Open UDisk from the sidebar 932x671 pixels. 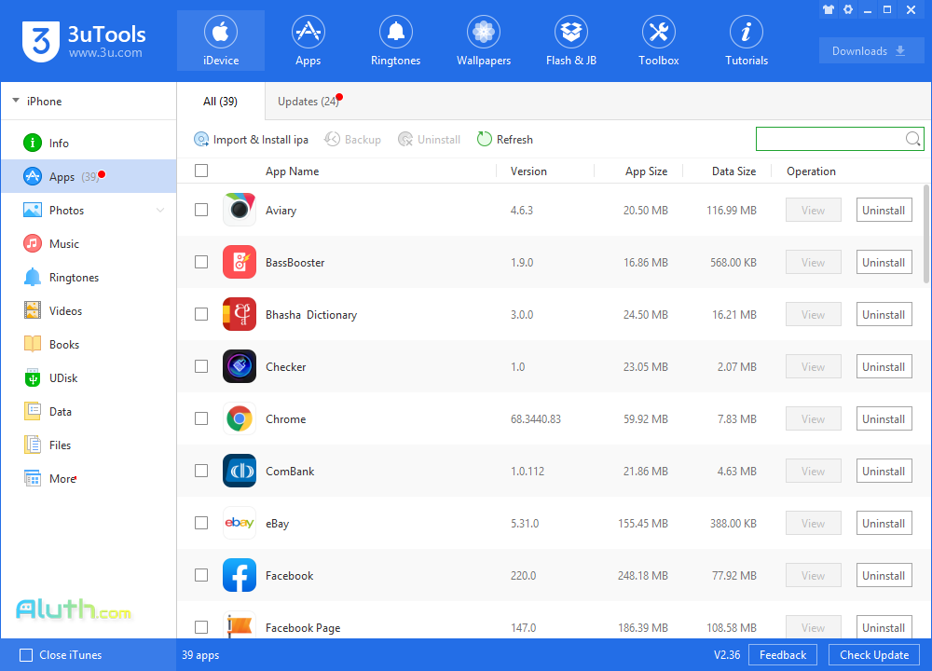click(x=65, y=377)
